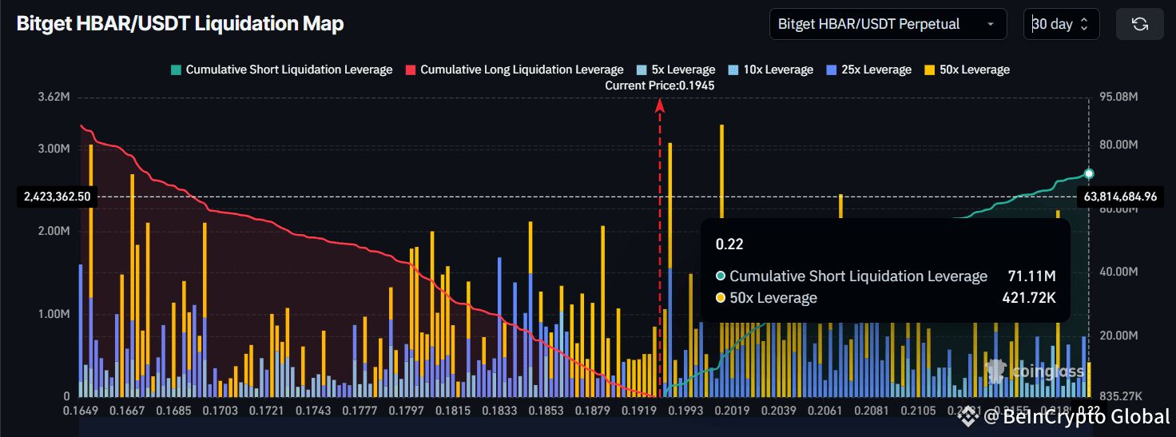Toggle Cumulative Long Liquidation Leverage legend
The height and width of the screenshot is (437, 1176).
pyautogui.click(x=514, y=70)
